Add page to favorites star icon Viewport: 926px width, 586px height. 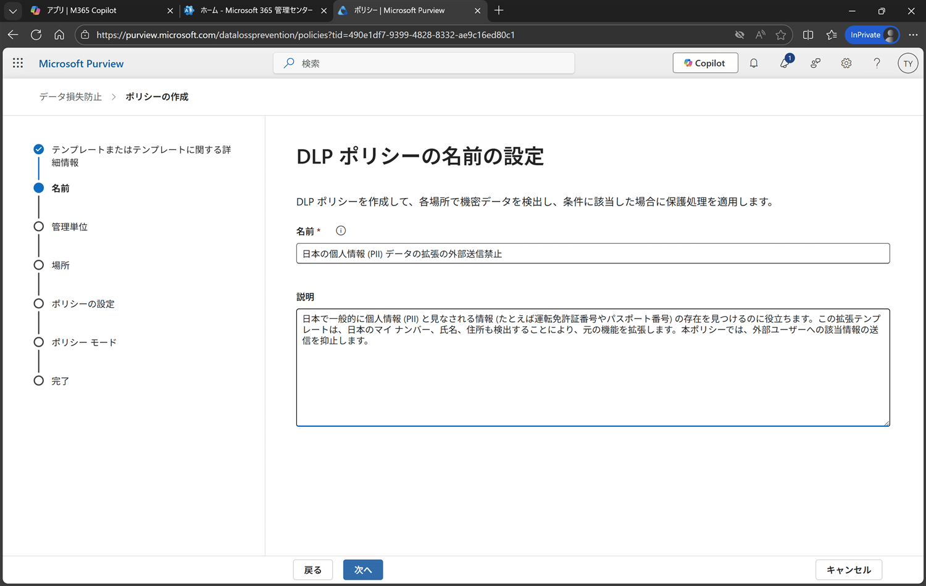click(x=781, y=35)
